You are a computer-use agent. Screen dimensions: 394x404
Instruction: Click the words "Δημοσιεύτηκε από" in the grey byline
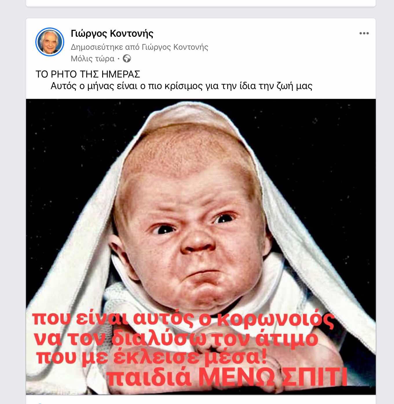(105, 47)
